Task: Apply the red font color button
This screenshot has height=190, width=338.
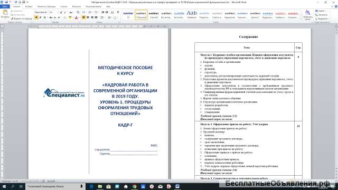Action: click(76, 17)
